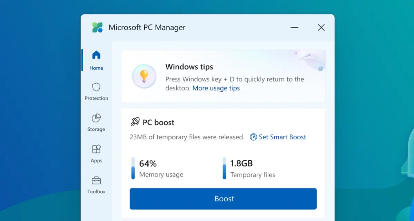
Task: Click the Temporary files level bar
Action: pyautogui.click(x=224, y=168)
